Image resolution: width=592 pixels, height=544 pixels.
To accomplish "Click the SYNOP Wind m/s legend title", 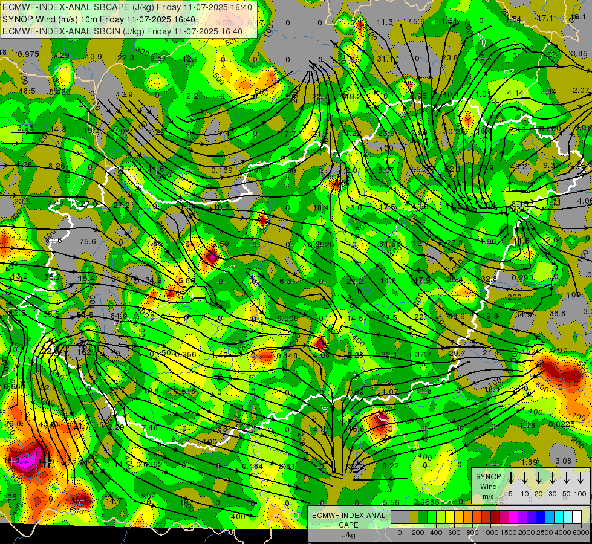I will click(488, 486).
